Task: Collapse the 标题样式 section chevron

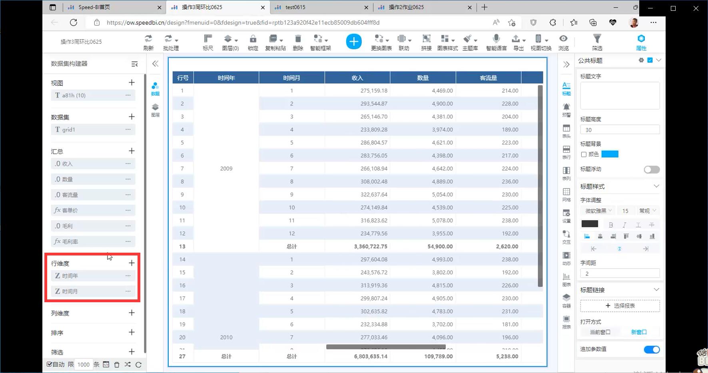Action: [656, 186]
